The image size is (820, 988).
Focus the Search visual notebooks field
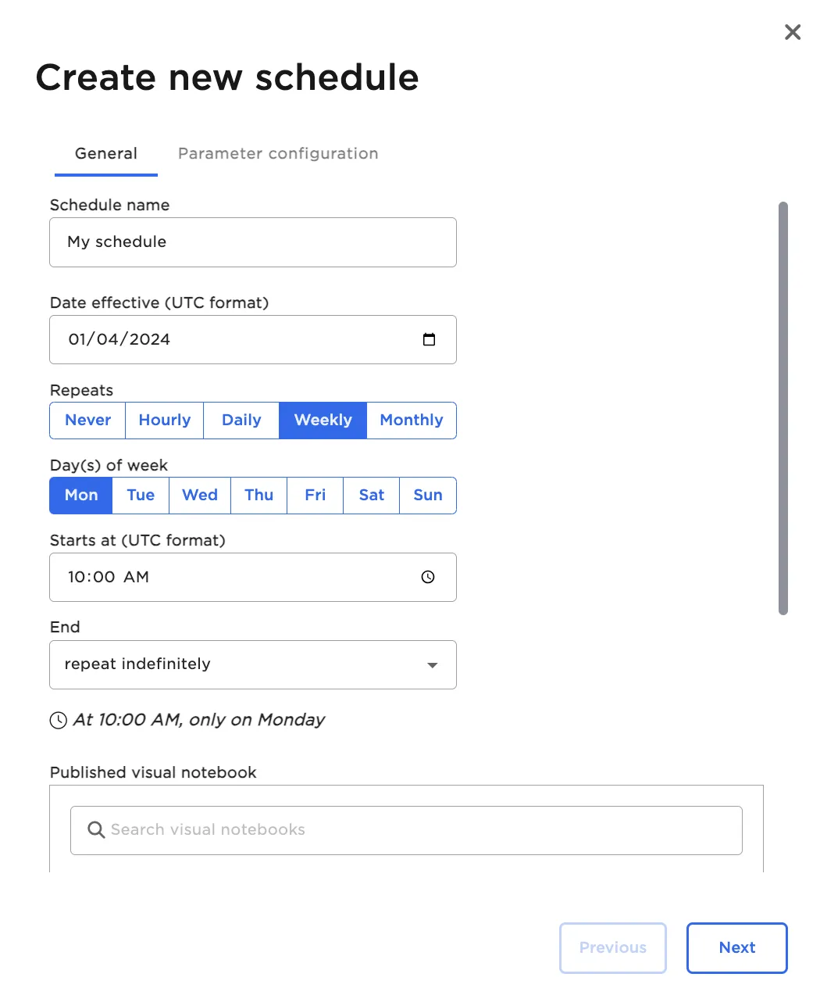(x=422, y=830)
